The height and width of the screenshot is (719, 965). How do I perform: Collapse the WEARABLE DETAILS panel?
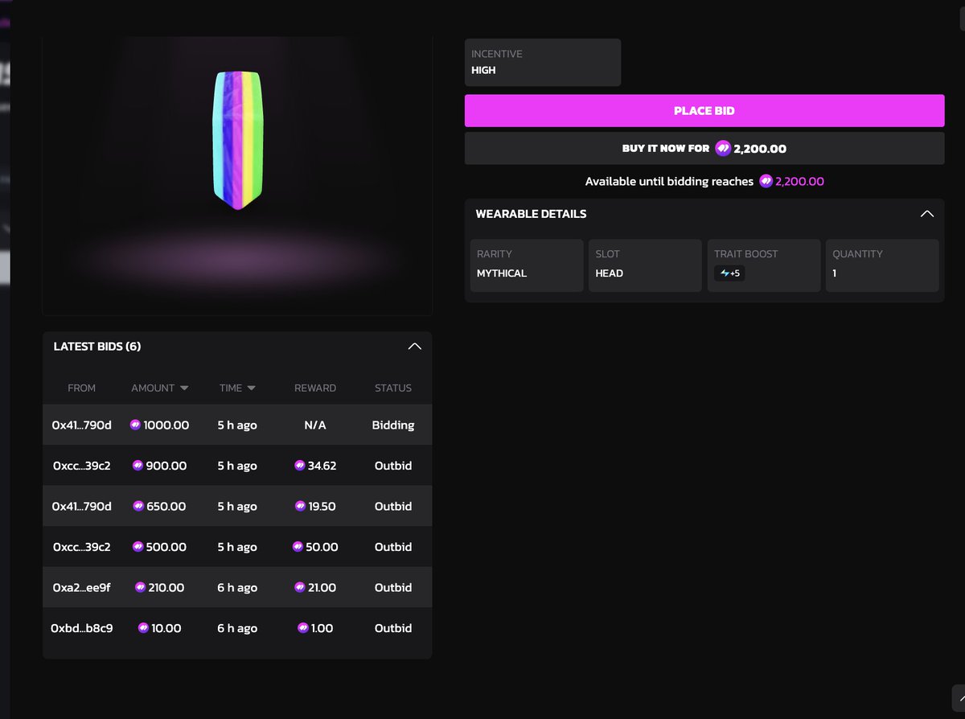pos(927,214)
